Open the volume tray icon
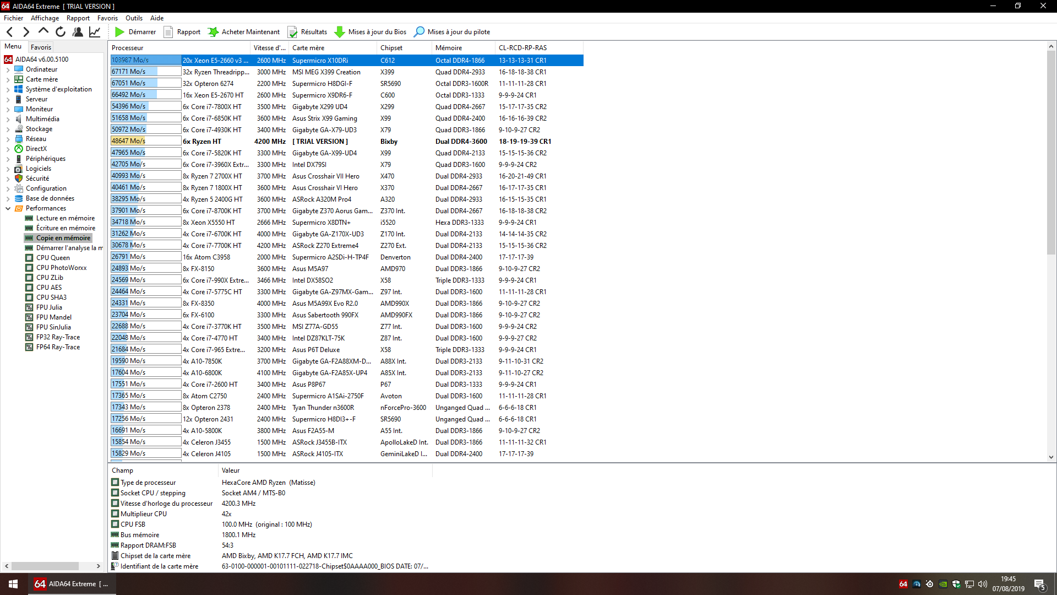This screenshot has height=595, width=1057. click(983, 584)
